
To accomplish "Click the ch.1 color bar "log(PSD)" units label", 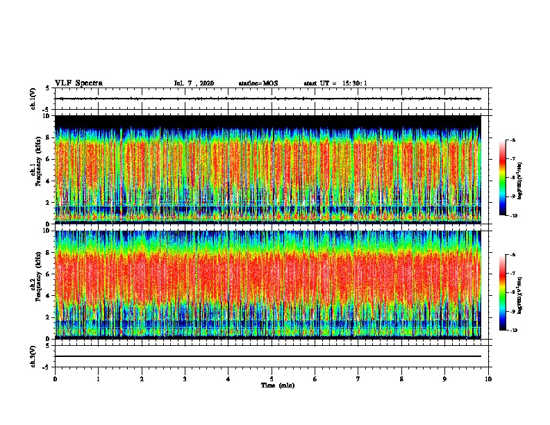I will coord(520,181).
